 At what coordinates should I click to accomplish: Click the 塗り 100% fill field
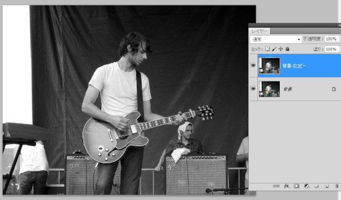pyautogui.click(x=331, y=49)
